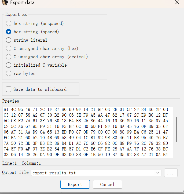Close the Export data dialog
The image size is (184, 194).
tap(177, 3)
